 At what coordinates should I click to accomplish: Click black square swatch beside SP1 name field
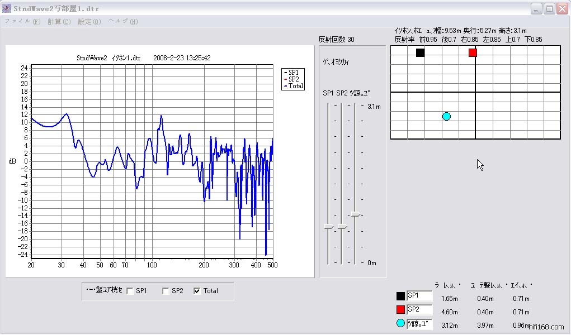400,296
